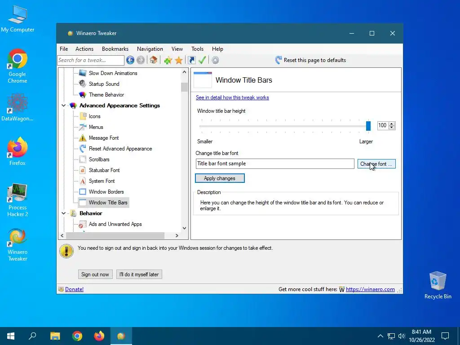
Task: Open See in detail how tweak works link
Action: pyautogui.click(x=232, y=97)
